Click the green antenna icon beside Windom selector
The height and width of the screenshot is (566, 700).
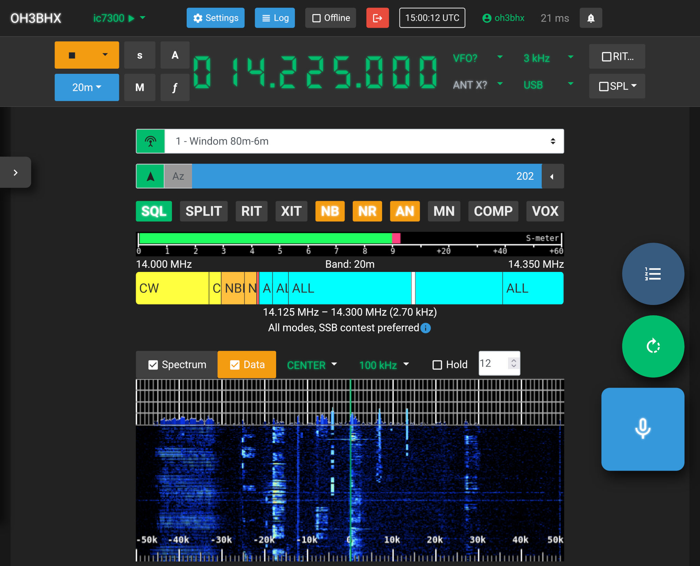pyautogui.click(x=150, y=141)
